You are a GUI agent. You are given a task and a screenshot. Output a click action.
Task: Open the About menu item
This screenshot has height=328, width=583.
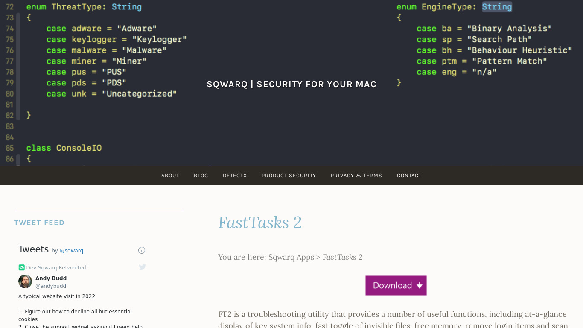[x=170, y=176]
